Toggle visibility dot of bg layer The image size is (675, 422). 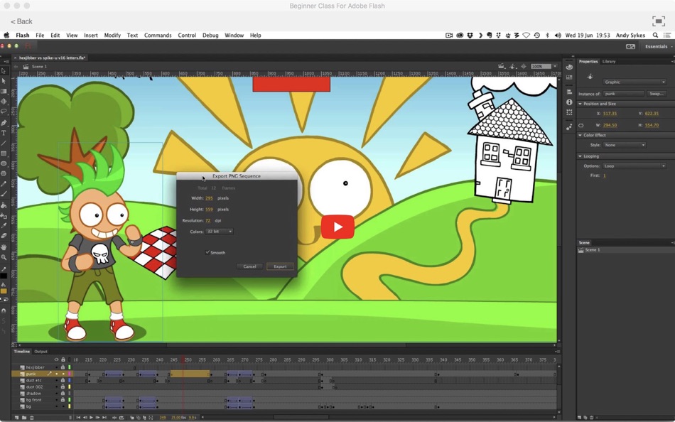click(56, 406)
